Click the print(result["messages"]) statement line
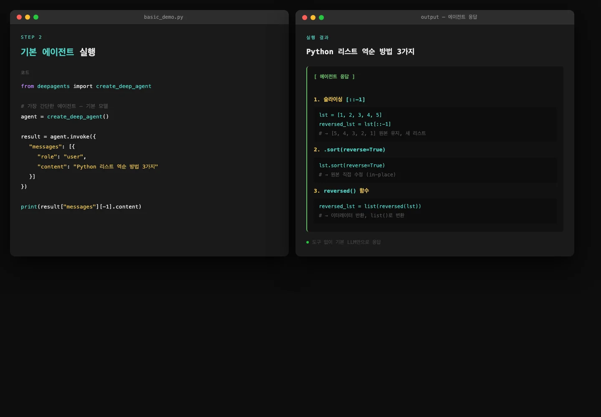The width and height of the screenshot is (601, 417). (x=81, y=207)
